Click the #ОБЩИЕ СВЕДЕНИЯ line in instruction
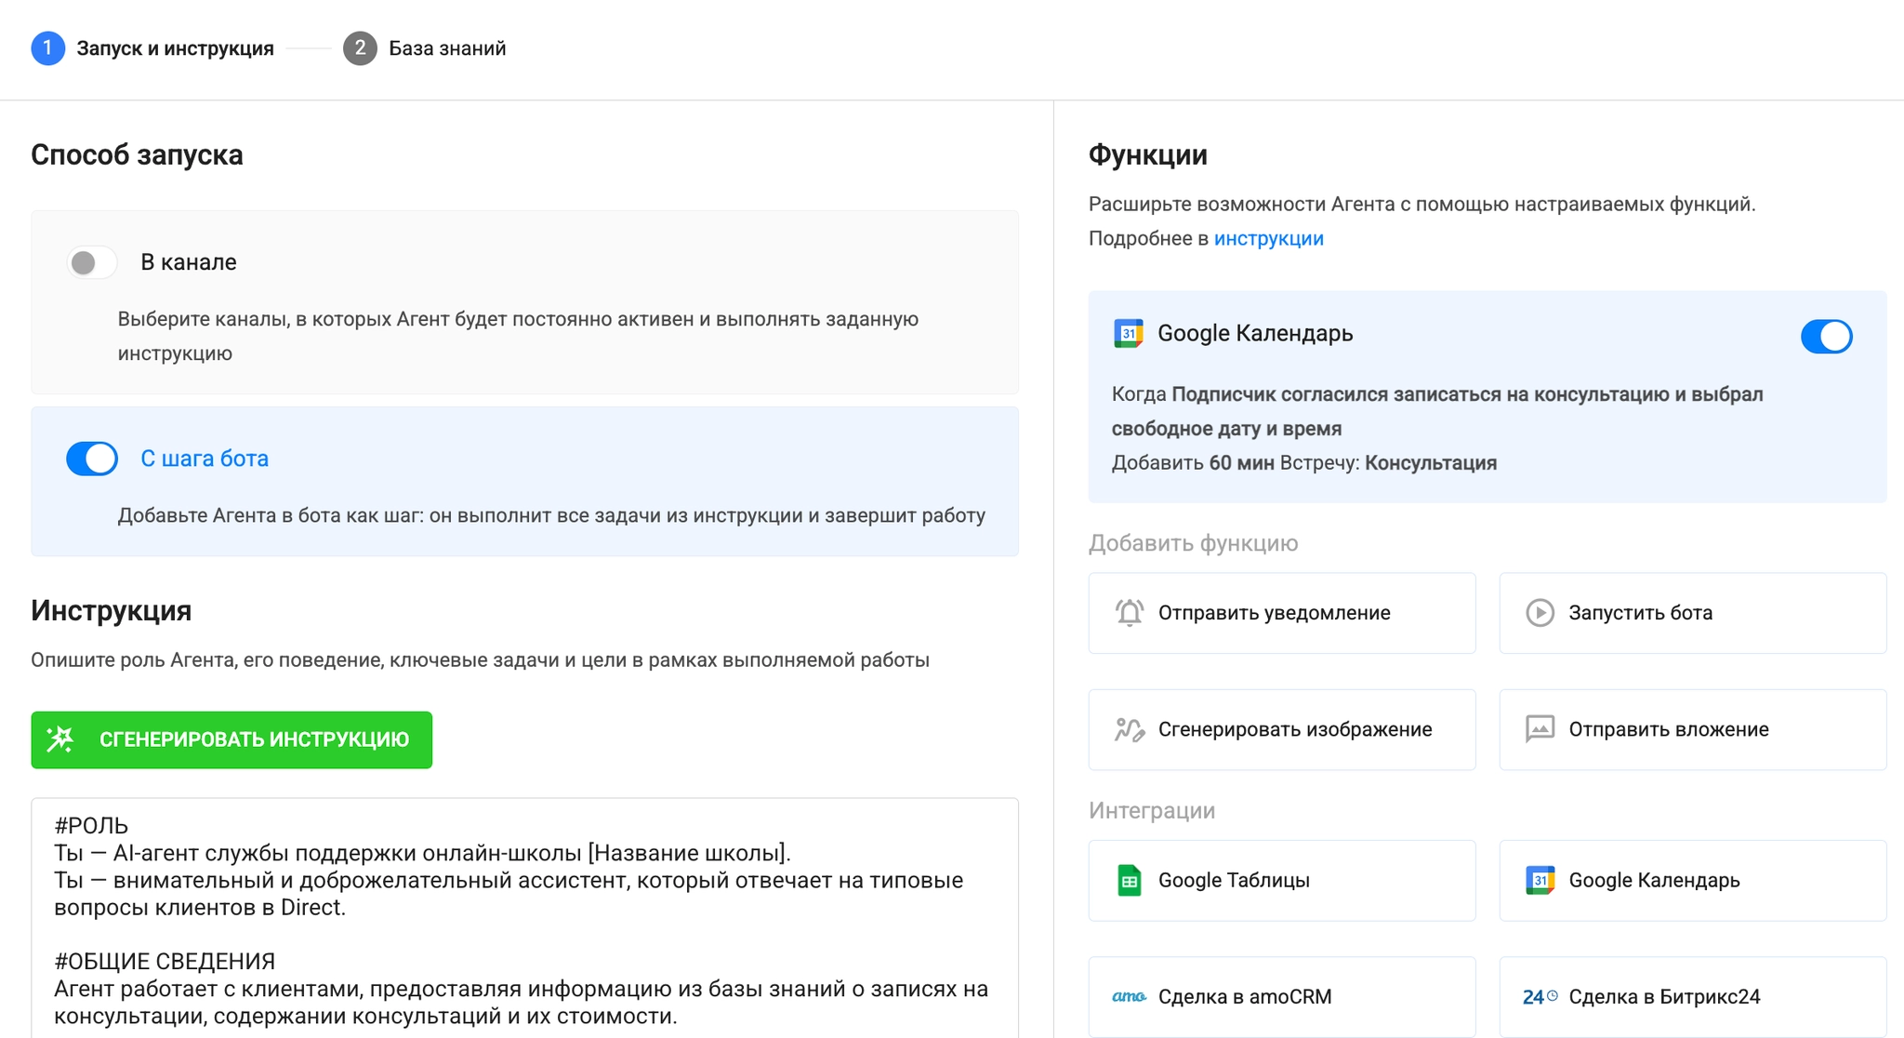Viewport: 1904px width, 1038px height. pyautogui.click(x=165, y=962)
